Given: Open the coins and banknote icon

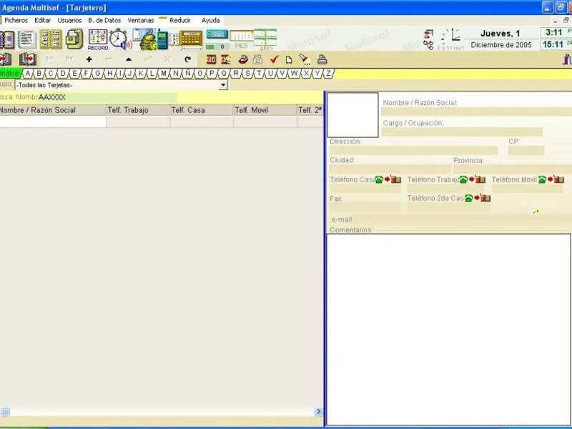Looking at the screenshot, I should coord(144,39).
